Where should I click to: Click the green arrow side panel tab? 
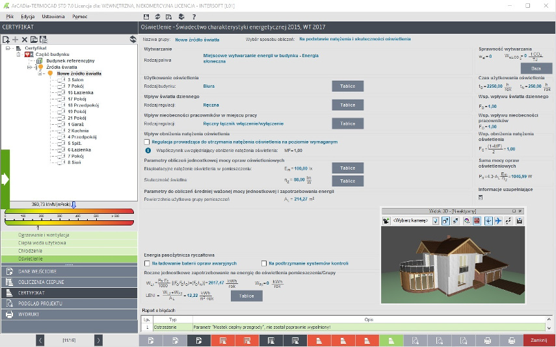click(x=5, y=179)
